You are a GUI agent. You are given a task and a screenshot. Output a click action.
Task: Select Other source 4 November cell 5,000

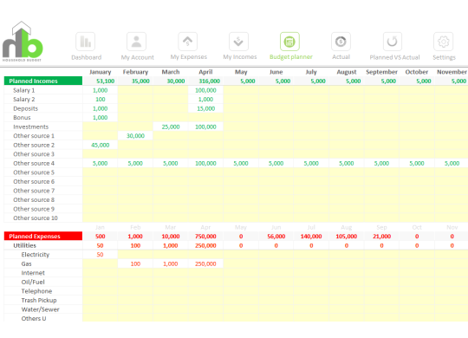452,163
